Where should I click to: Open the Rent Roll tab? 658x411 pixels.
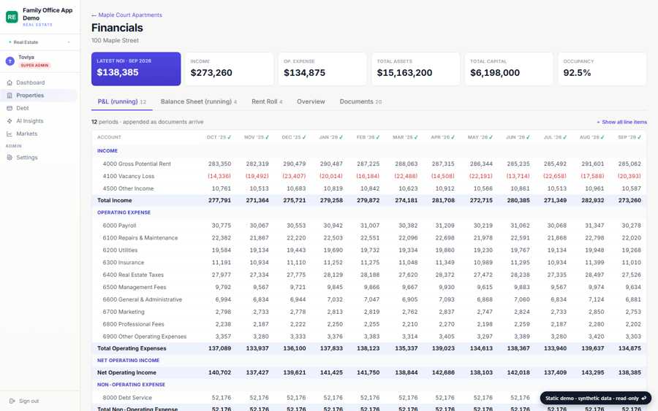(267, 101)
